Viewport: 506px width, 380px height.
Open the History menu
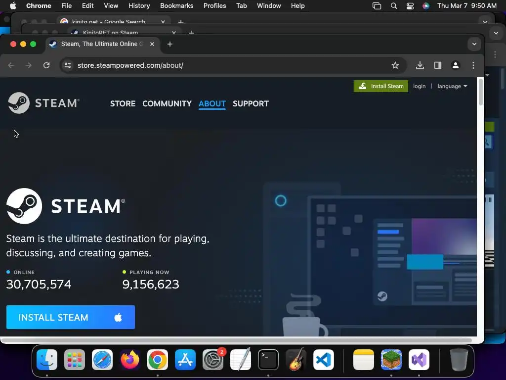point(139,6)
